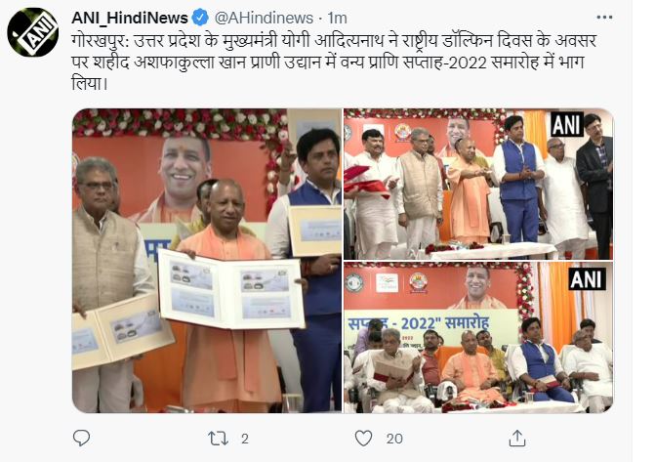
Task: Reply to the tweet via comment icon
Action: [81, 439]
